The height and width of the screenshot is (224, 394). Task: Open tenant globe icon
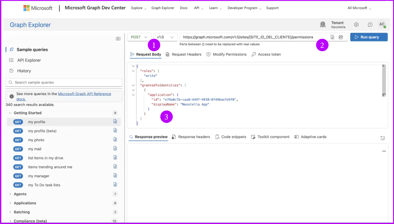pos(323,25)
